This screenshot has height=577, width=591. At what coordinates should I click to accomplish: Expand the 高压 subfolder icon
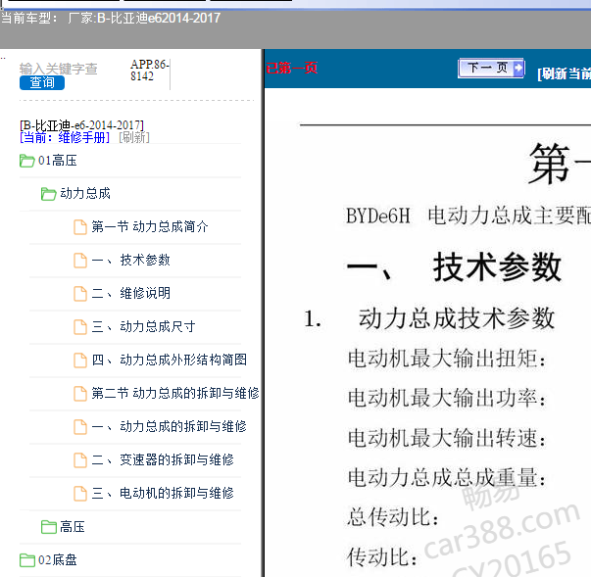pyautogui.click(x=48, y=527)
